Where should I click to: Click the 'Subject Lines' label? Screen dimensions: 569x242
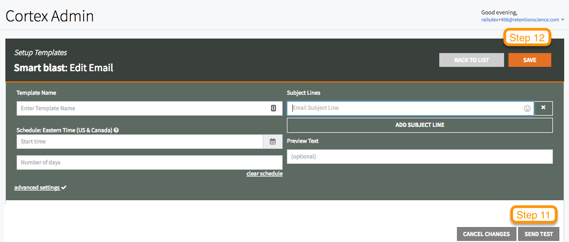304,93
